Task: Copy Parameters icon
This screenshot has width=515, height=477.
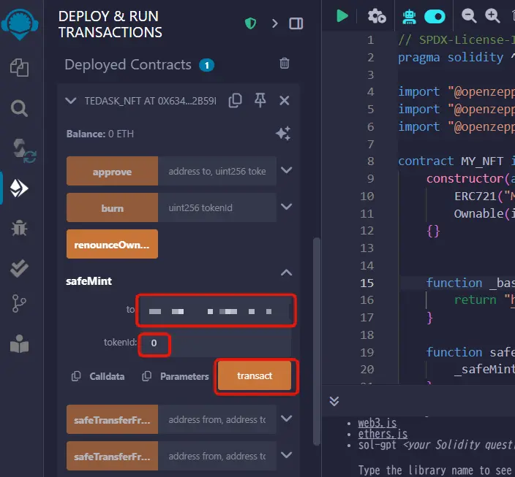Action: click(x=146, y=376)
